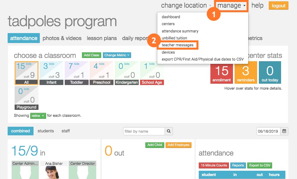Open the calendar date picker icon
Image resolution: width=297 pixels, height=179 pixels.
(x=284, y=131)
